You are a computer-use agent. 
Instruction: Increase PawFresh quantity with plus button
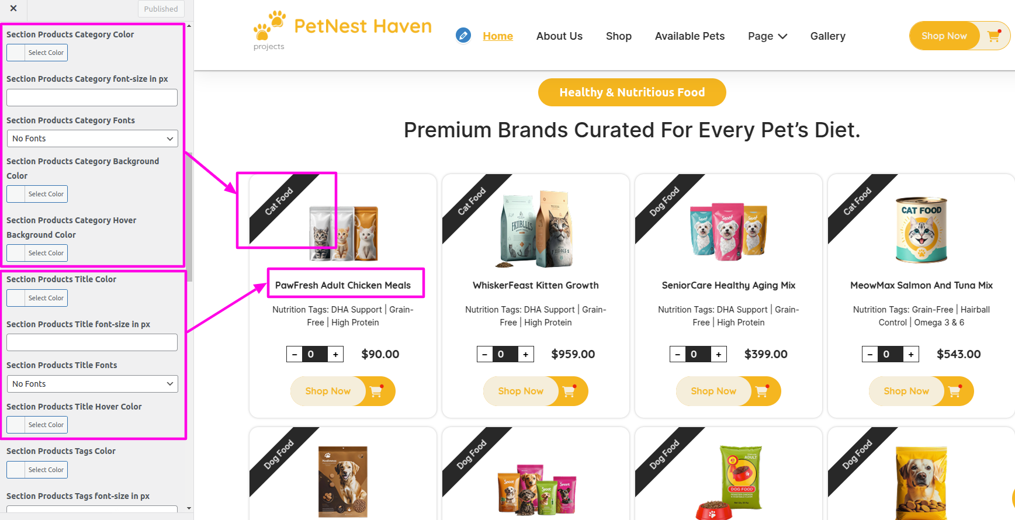pos(335,354)
